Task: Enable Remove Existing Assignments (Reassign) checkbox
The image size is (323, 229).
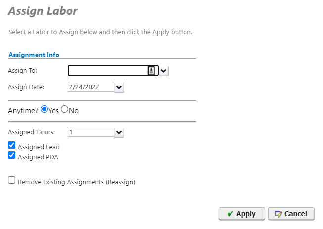Action: pyautogui.click(x=12, y=181)
